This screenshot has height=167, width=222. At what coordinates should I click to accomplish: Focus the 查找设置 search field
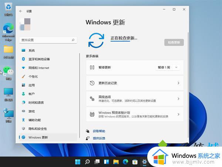[48, 40]
